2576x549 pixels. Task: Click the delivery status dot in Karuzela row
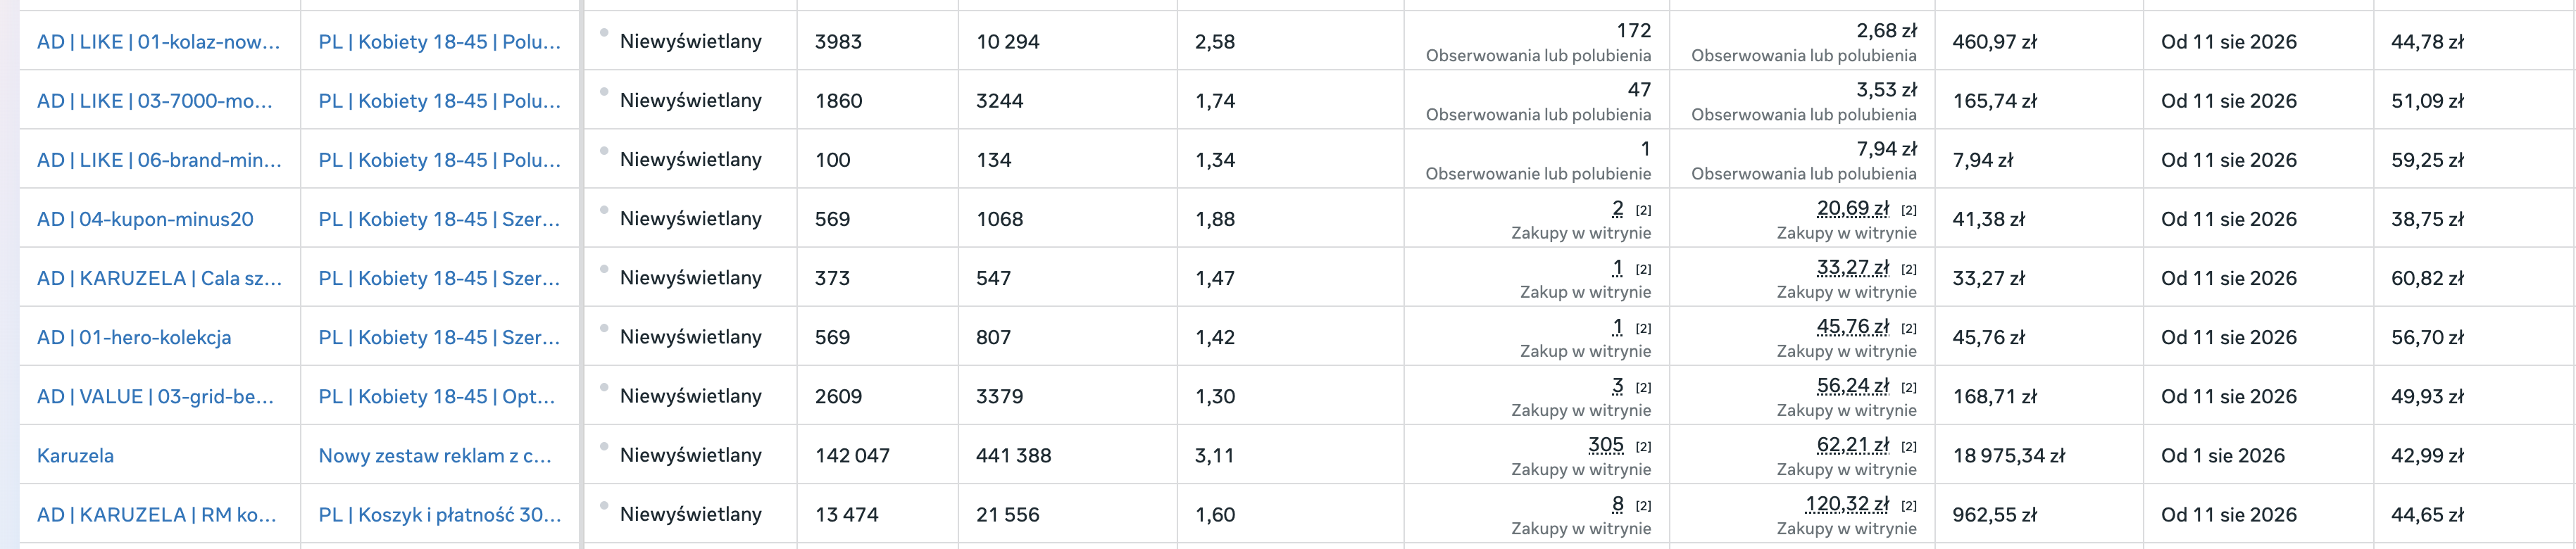pos(604,446)
